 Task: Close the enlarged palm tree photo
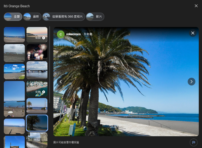coord(193,33)
